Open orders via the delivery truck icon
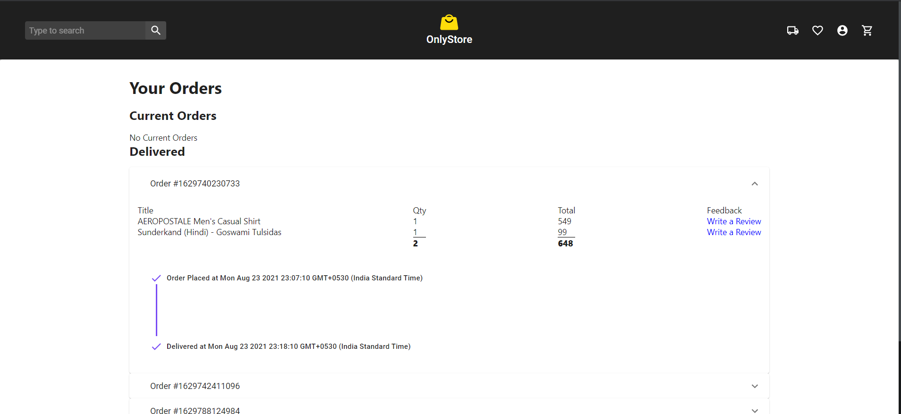The image size is (901, 414). click(793, 31)
